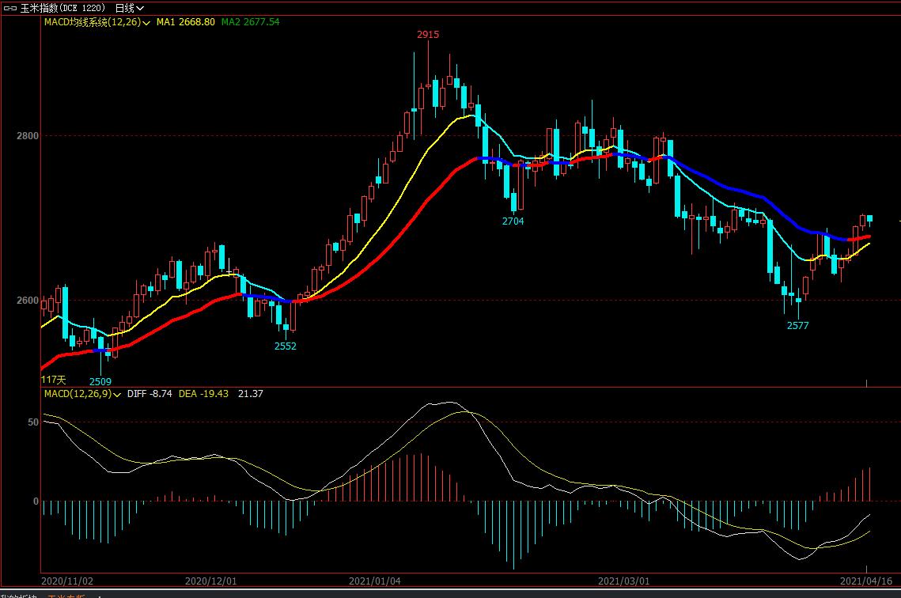Click the 2020/12/01 date on time axis
The height and width of the screenshot is (598, 901).
pyautogui.click(x=211, y=581)
